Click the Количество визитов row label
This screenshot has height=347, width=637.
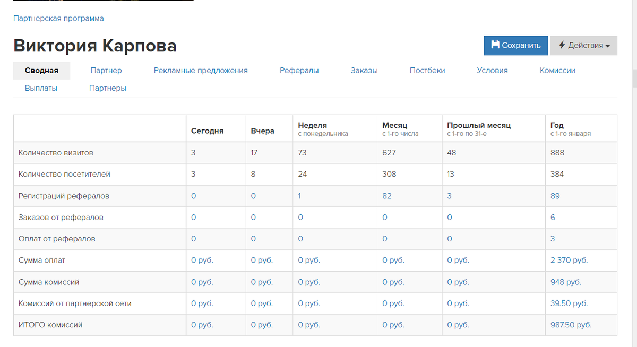[x=56, y=153]
